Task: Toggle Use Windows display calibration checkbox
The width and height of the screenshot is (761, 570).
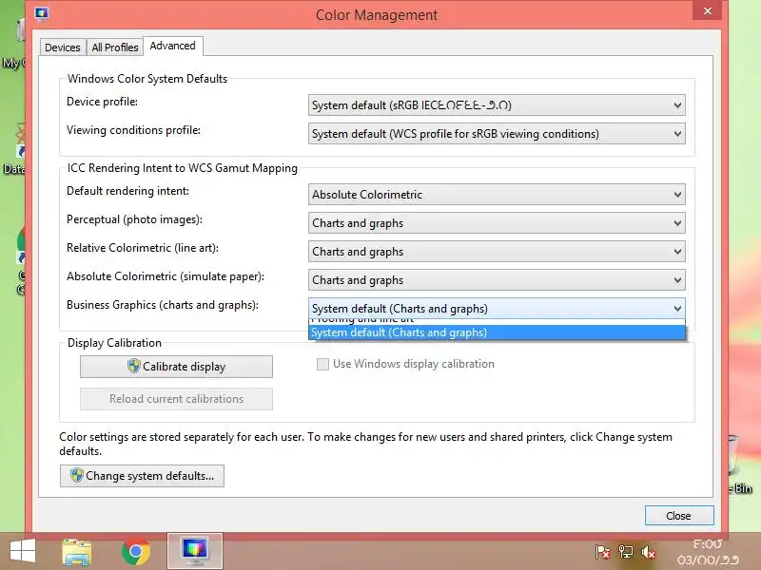Action: tap(322, 364)
